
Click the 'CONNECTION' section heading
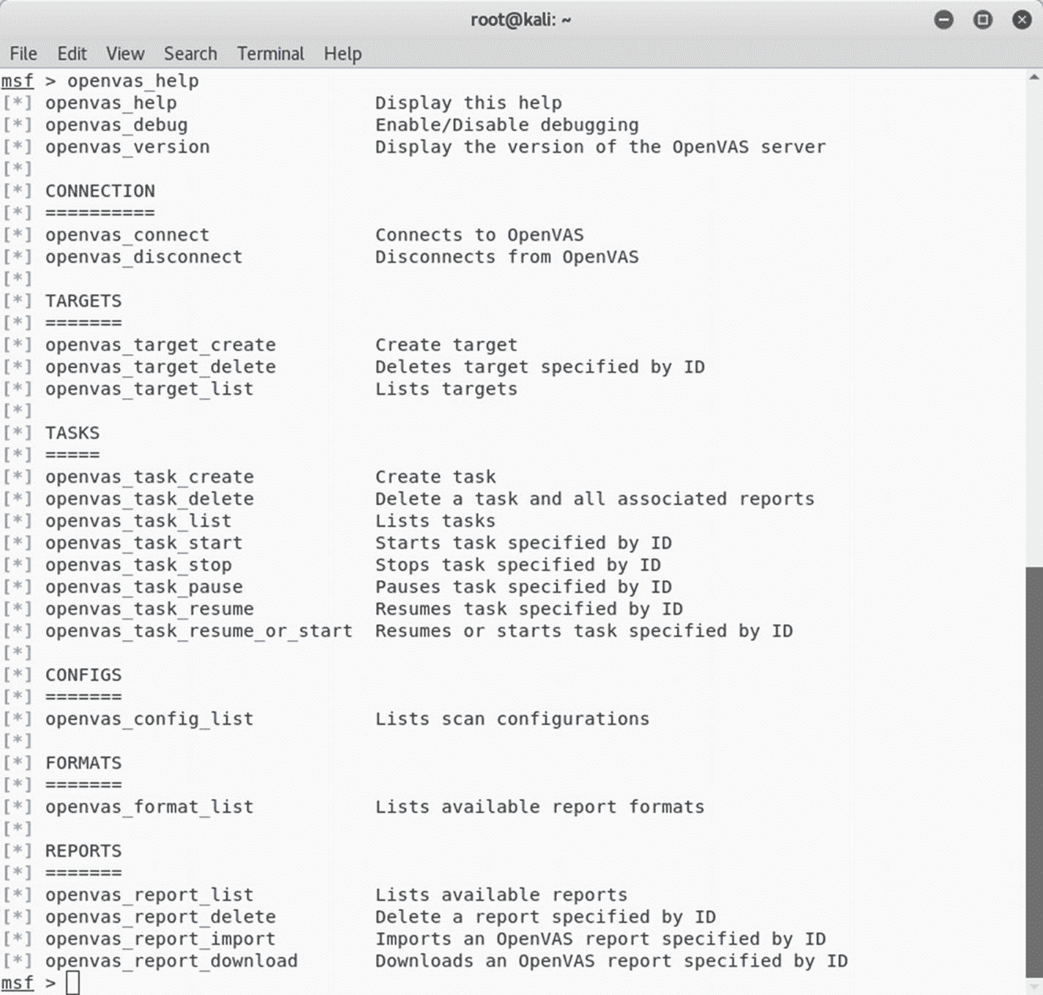[x=100, y=191]
